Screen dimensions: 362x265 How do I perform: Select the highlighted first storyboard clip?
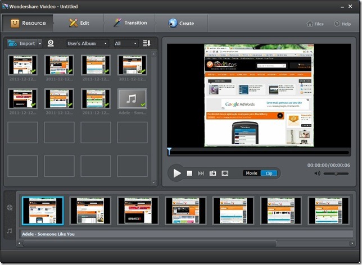click(x=43, y=211)
